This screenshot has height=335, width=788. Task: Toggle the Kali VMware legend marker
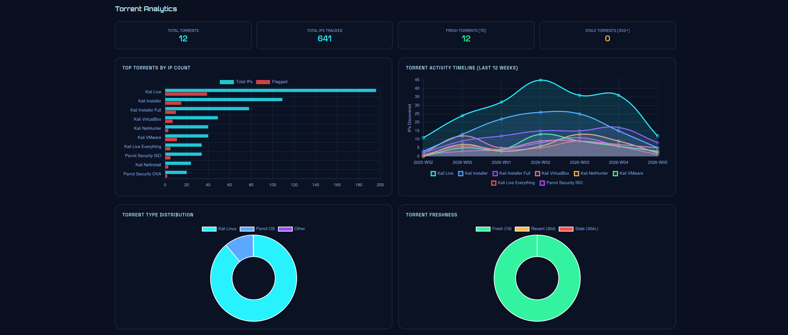coord(616,173)
